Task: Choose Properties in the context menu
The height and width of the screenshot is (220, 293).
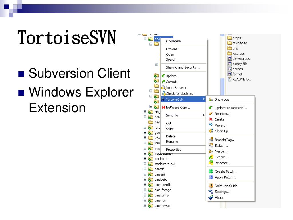Action: [x=183, y=150]
